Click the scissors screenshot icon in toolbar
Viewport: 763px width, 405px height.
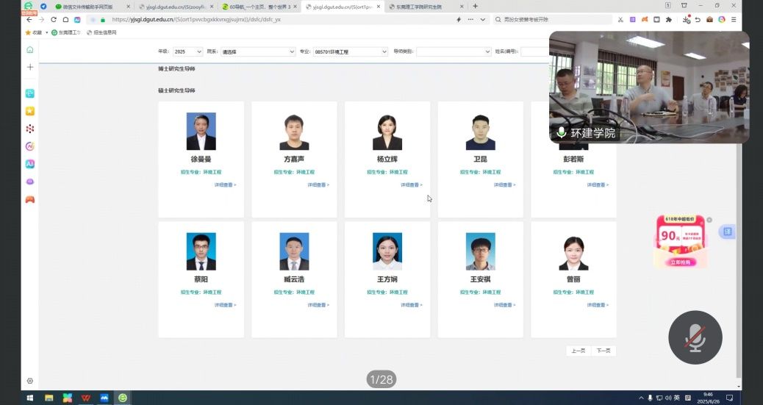point(621,20)
